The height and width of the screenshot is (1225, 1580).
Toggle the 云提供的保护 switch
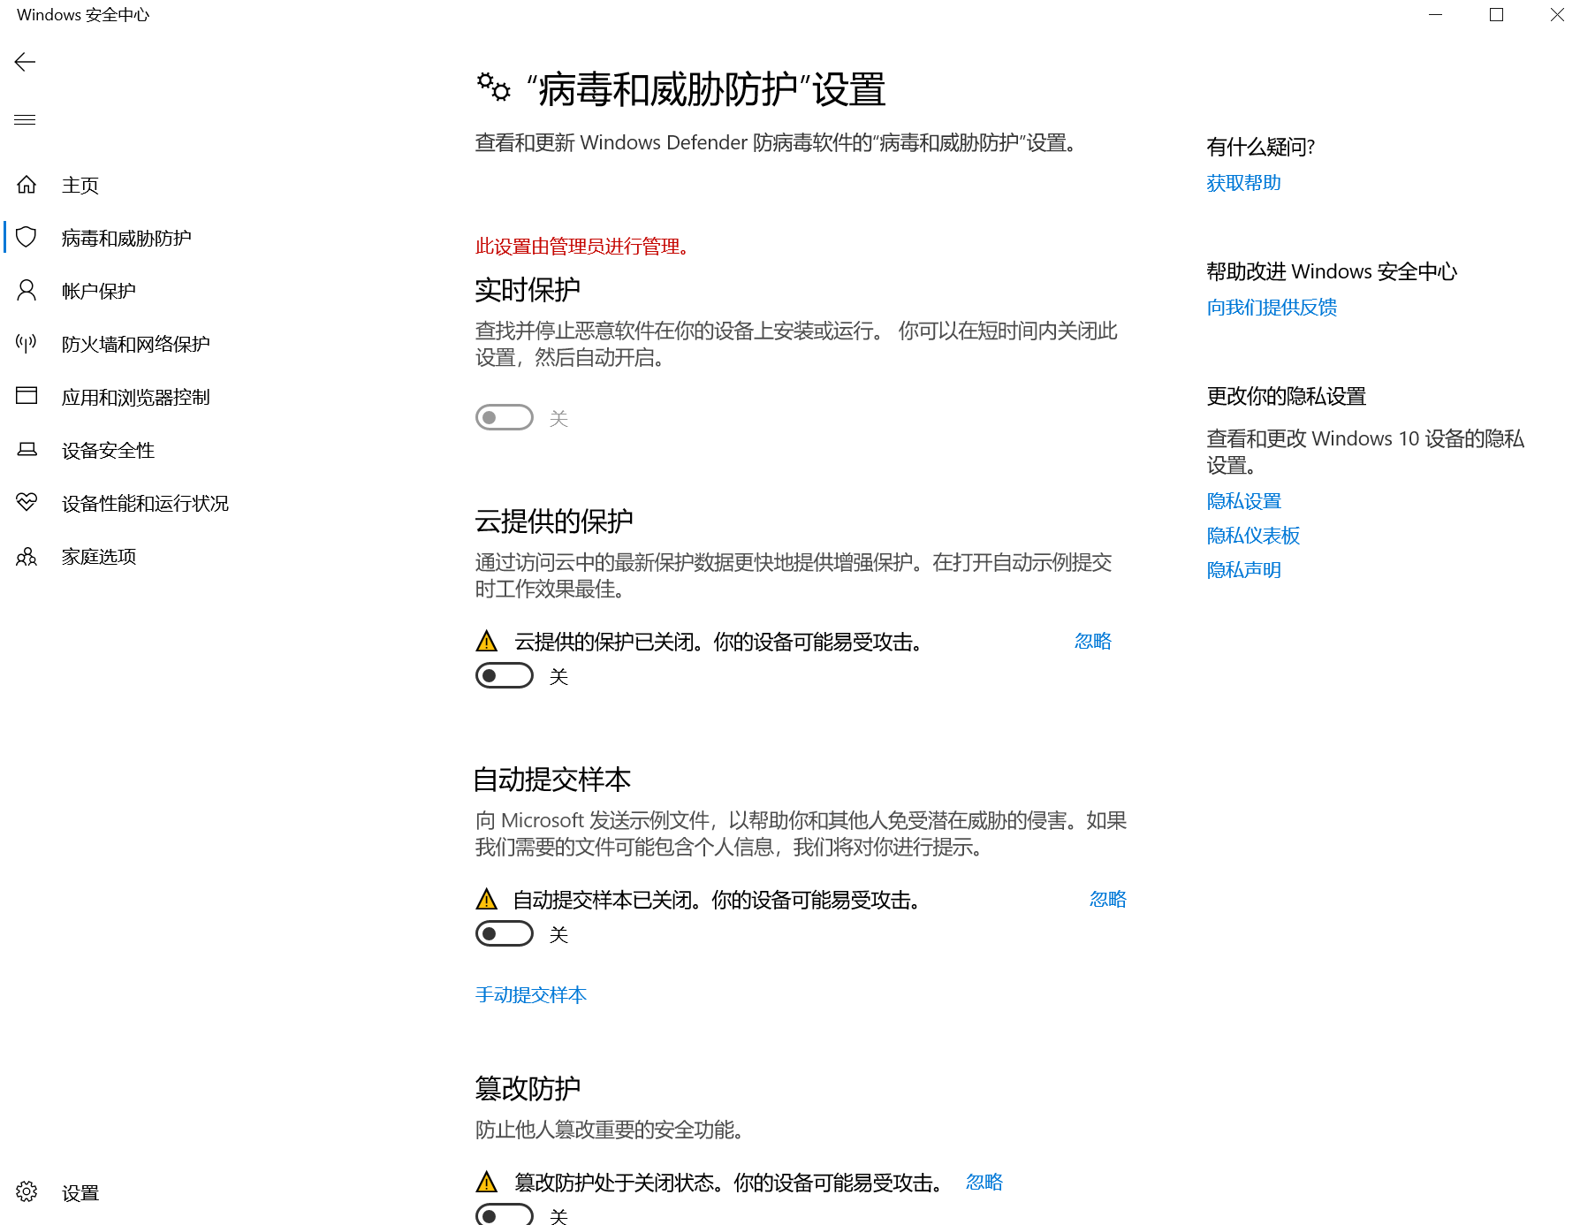click(x=505, y=675)
